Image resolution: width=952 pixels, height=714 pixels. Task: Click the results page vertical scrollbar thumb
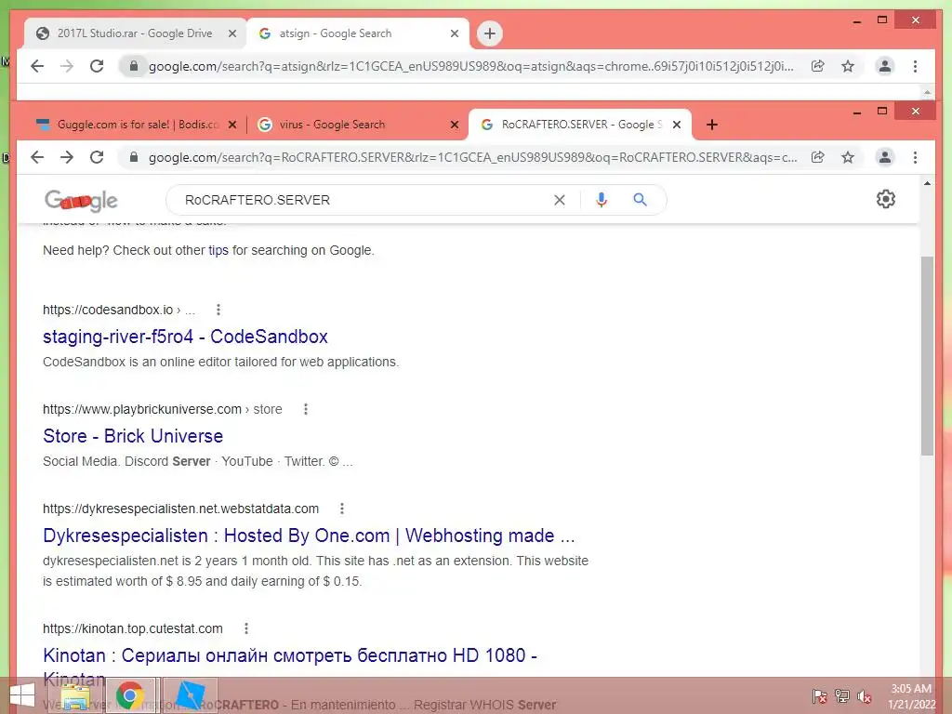coord(927,356)
